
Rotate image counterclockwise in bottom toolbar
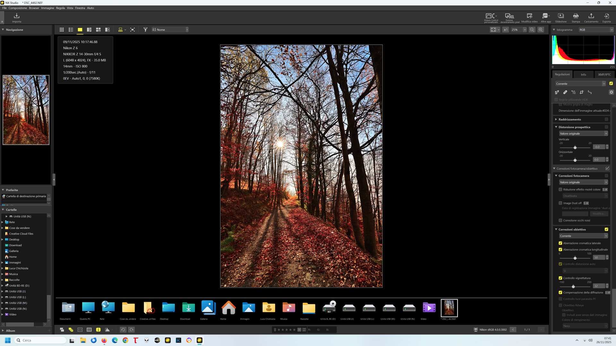(123, 329)
